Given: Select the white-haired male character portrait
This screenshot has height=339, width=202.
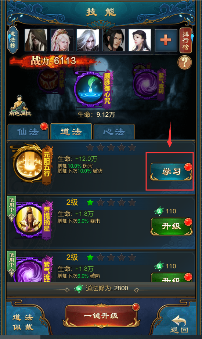Looking at the screenshot, I should pyautogui.click(x=88, y=40).
